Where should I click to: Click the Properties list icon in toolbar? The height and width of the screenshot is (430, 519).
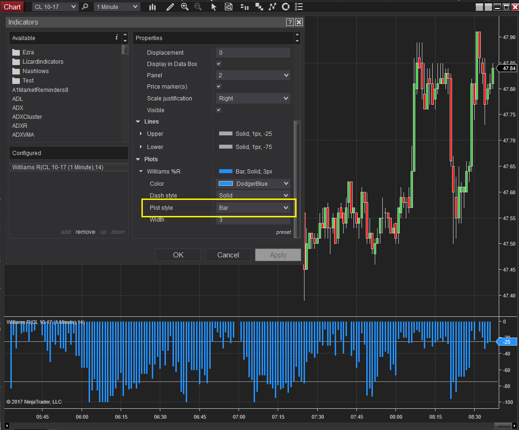coord(299,7)
